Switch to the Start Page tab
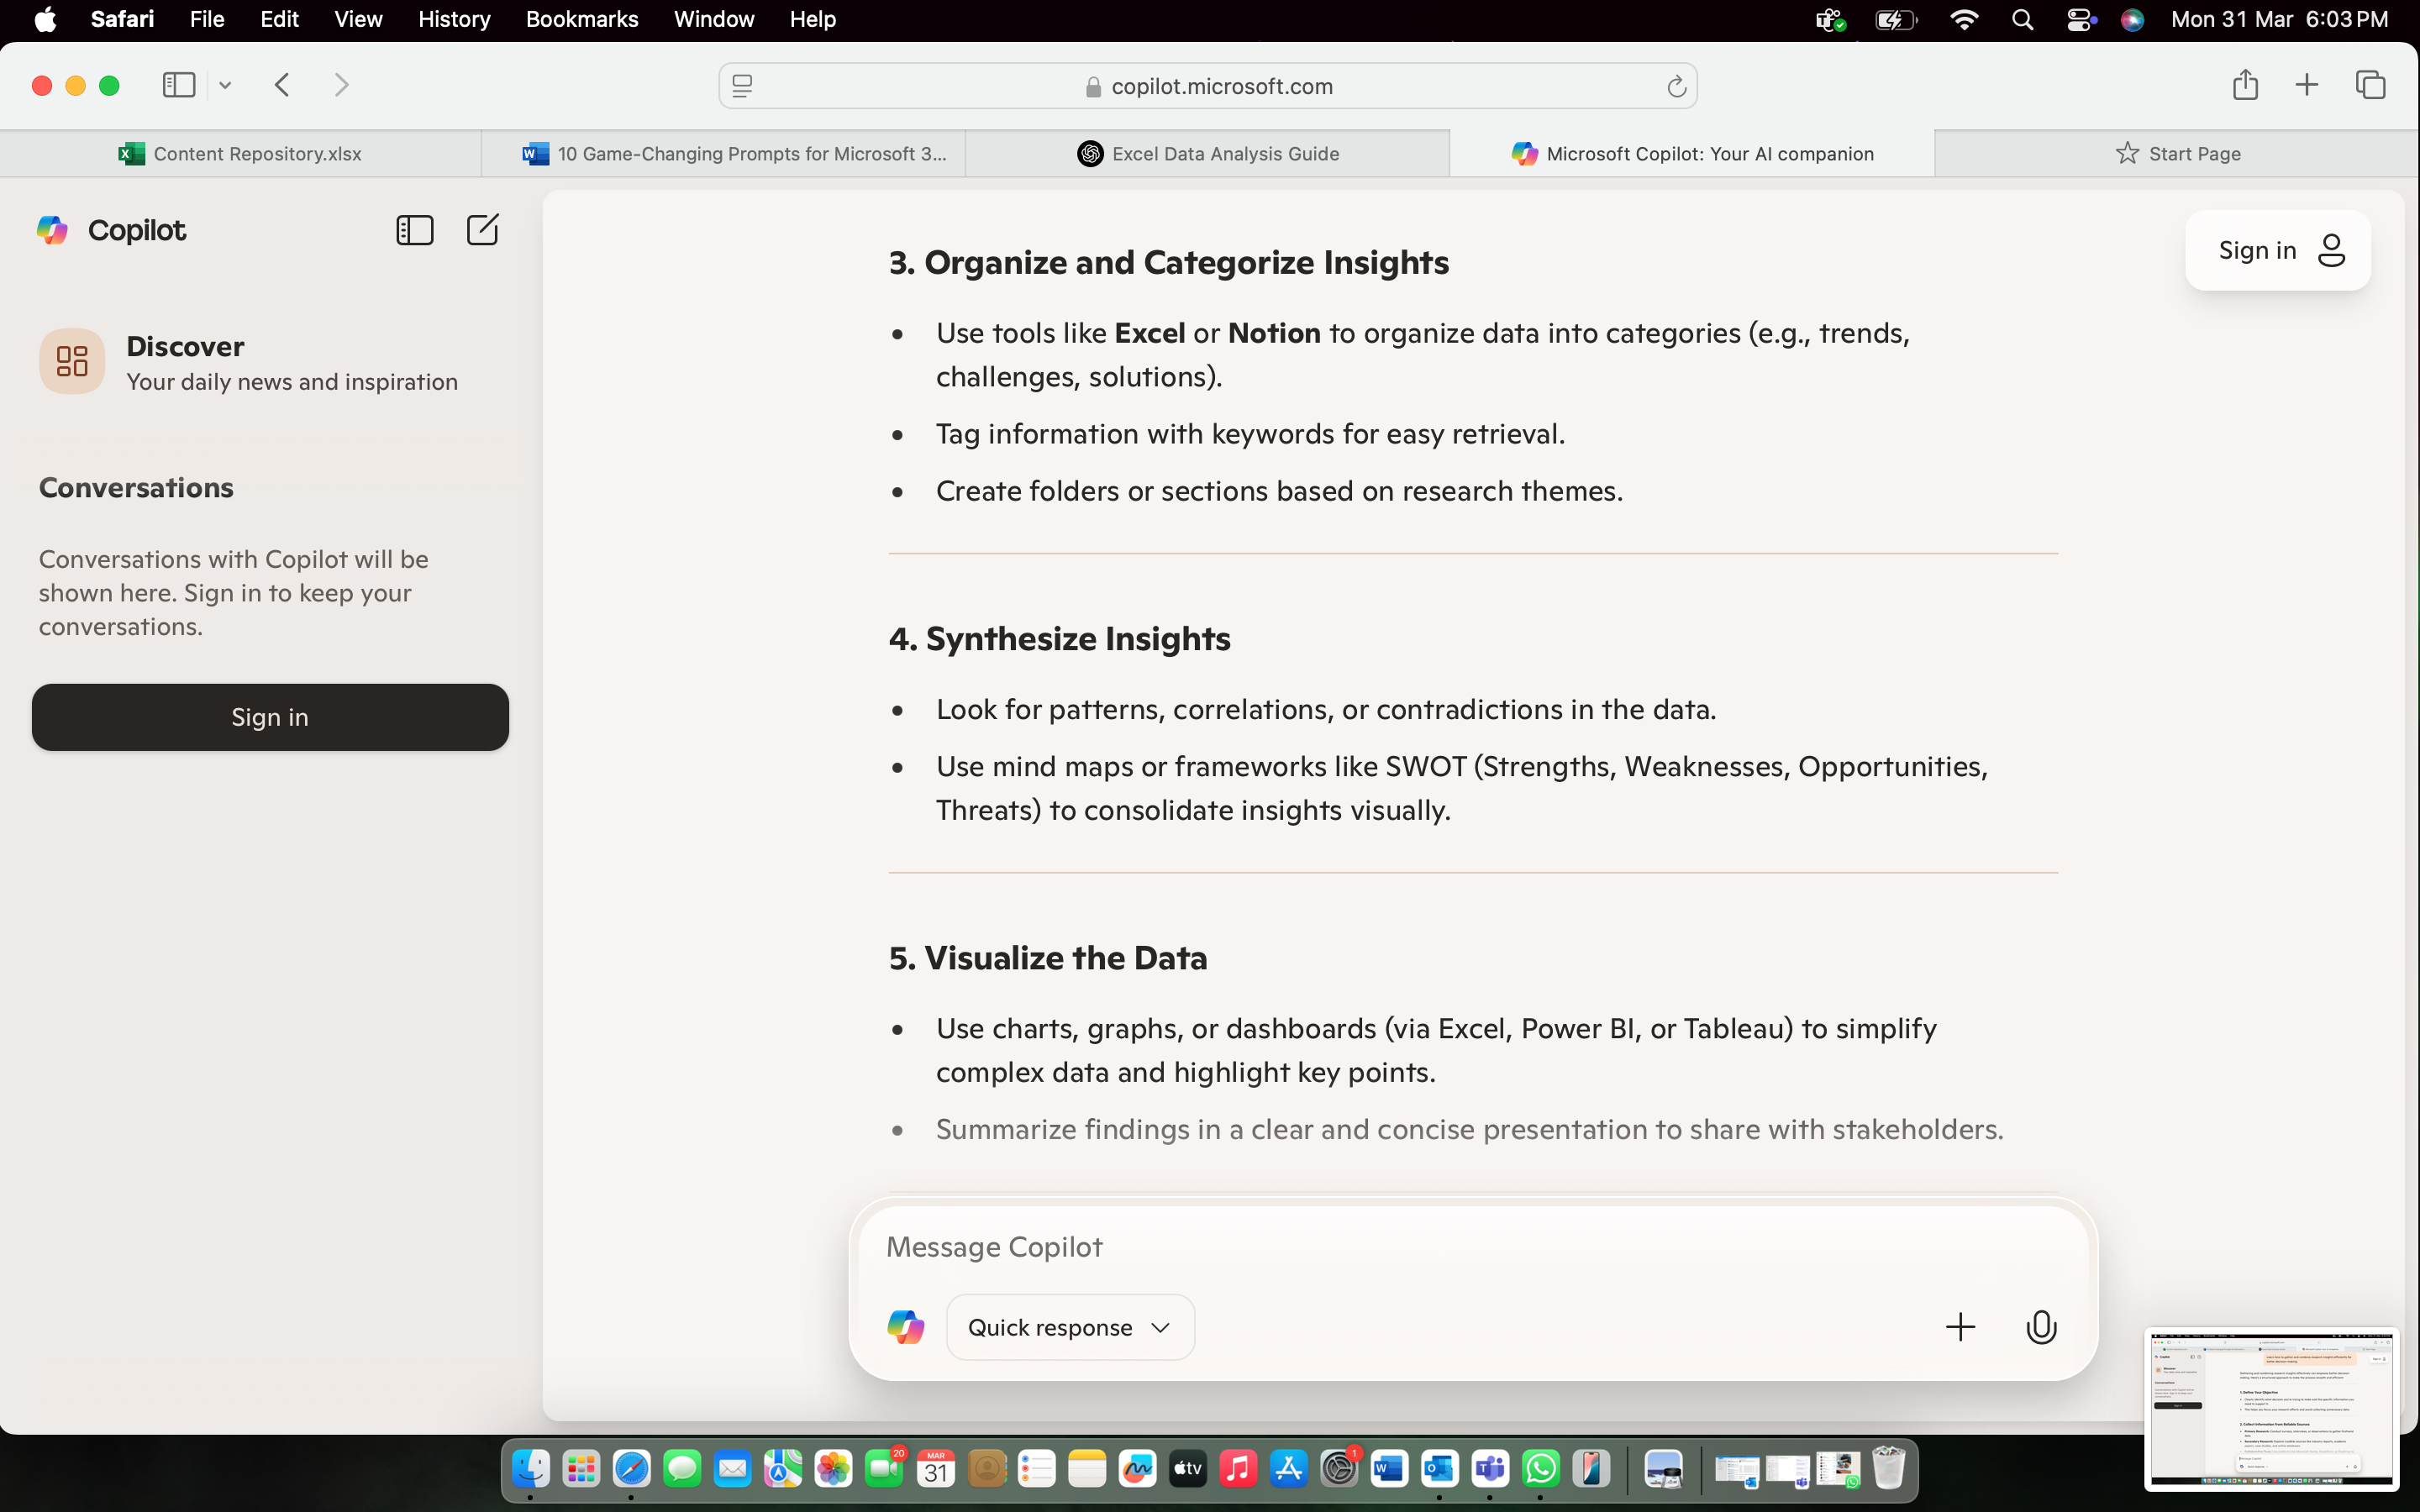 2177,153
